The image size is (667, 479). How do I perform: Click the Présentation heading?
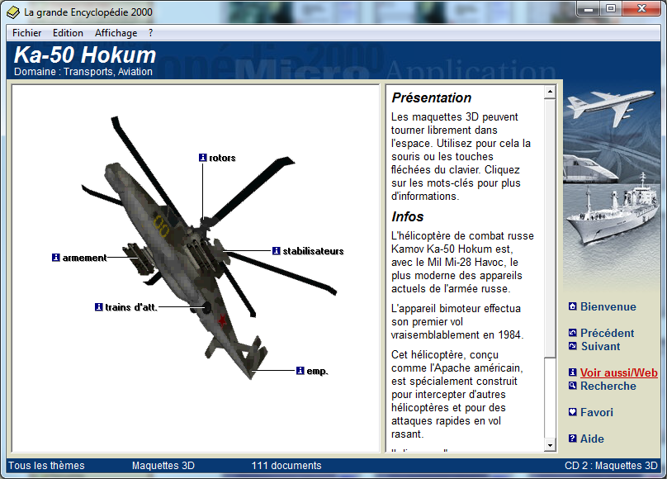click(x=432, y=97)
